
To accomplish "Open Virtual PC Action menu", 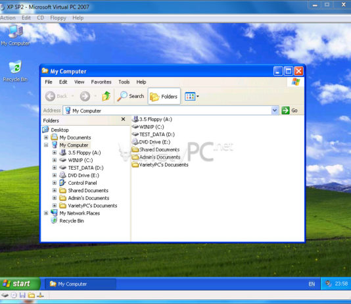I will pyautogui.click(x=8, y=18).
